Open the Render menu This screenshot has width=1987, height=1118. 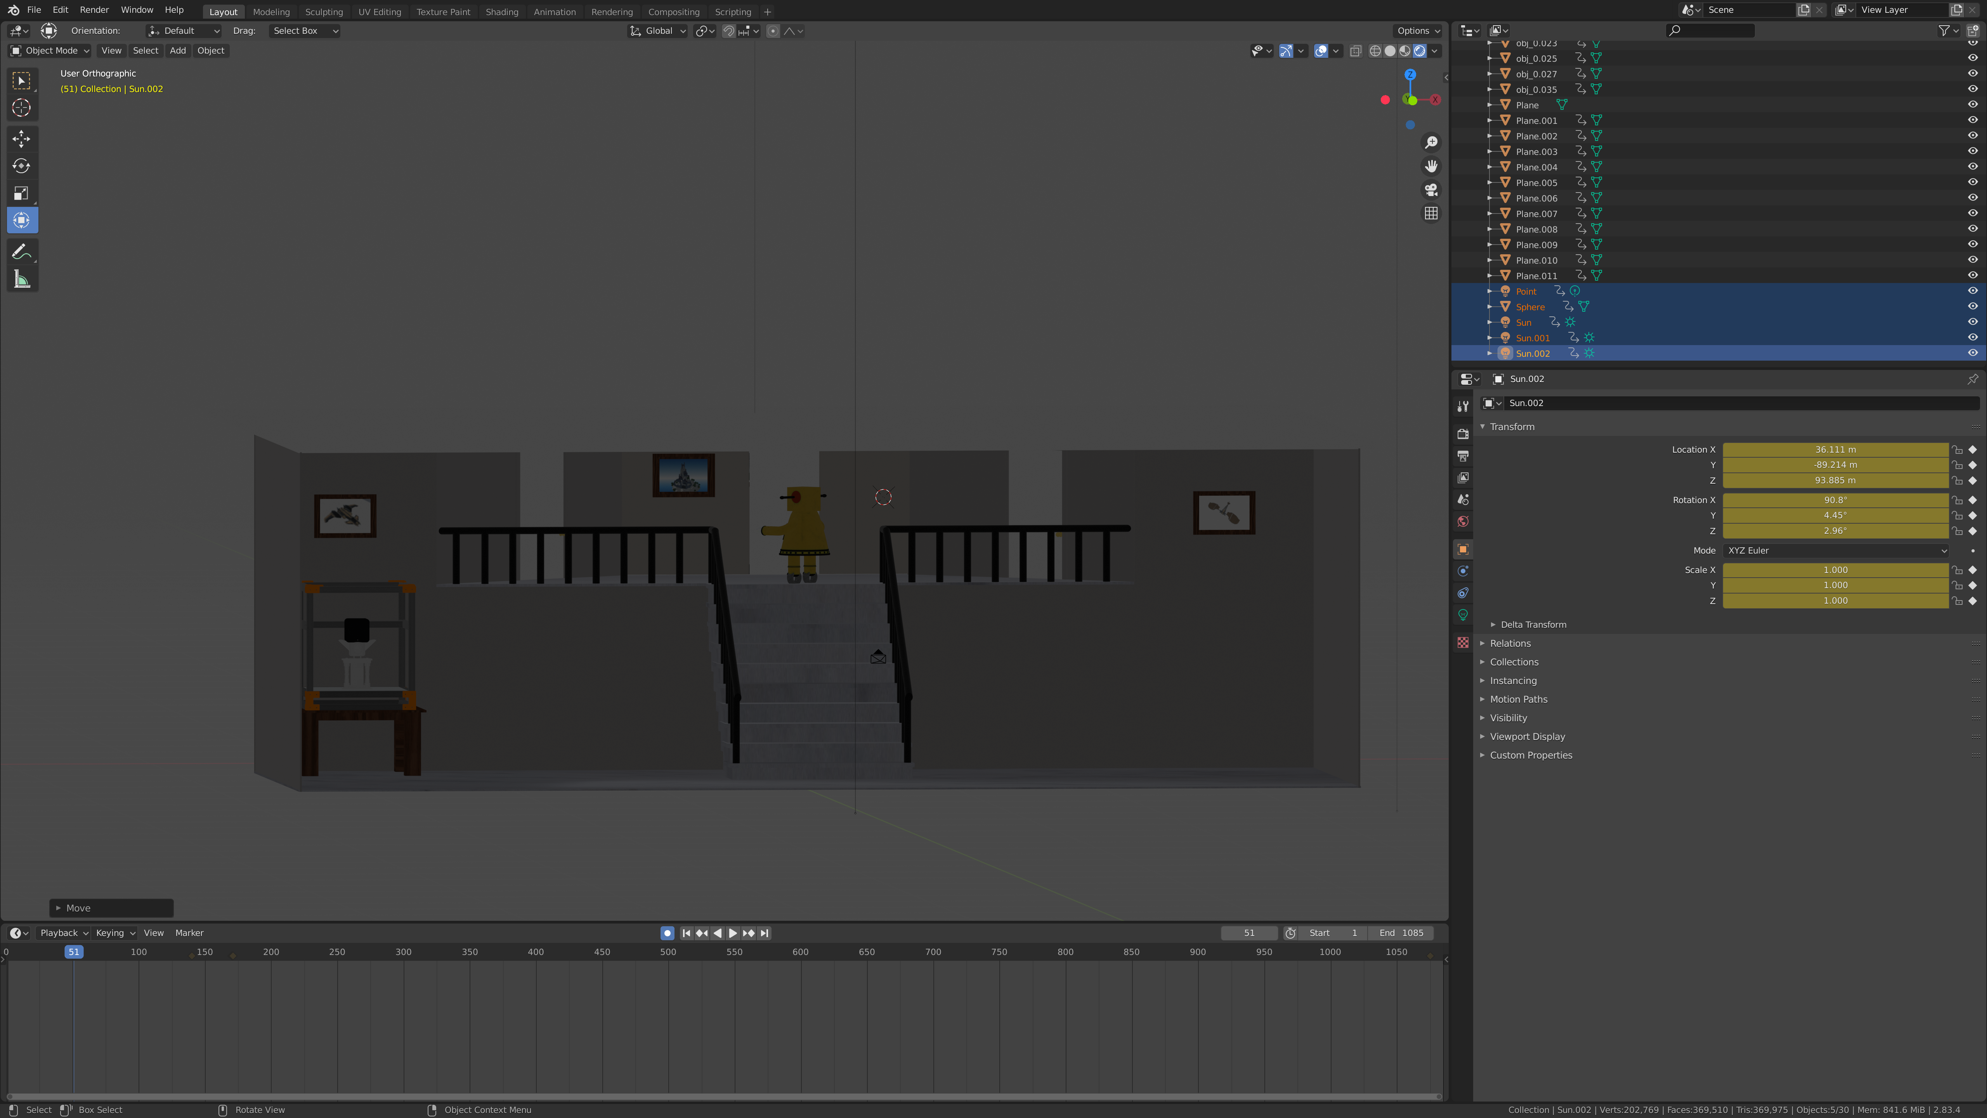[x=94, y=10]
